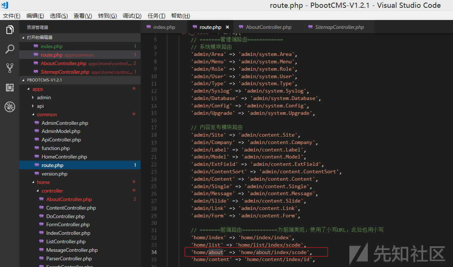Click line number 34 in the gutter
This screenshot has width=453, height=267.
(154, 252)
